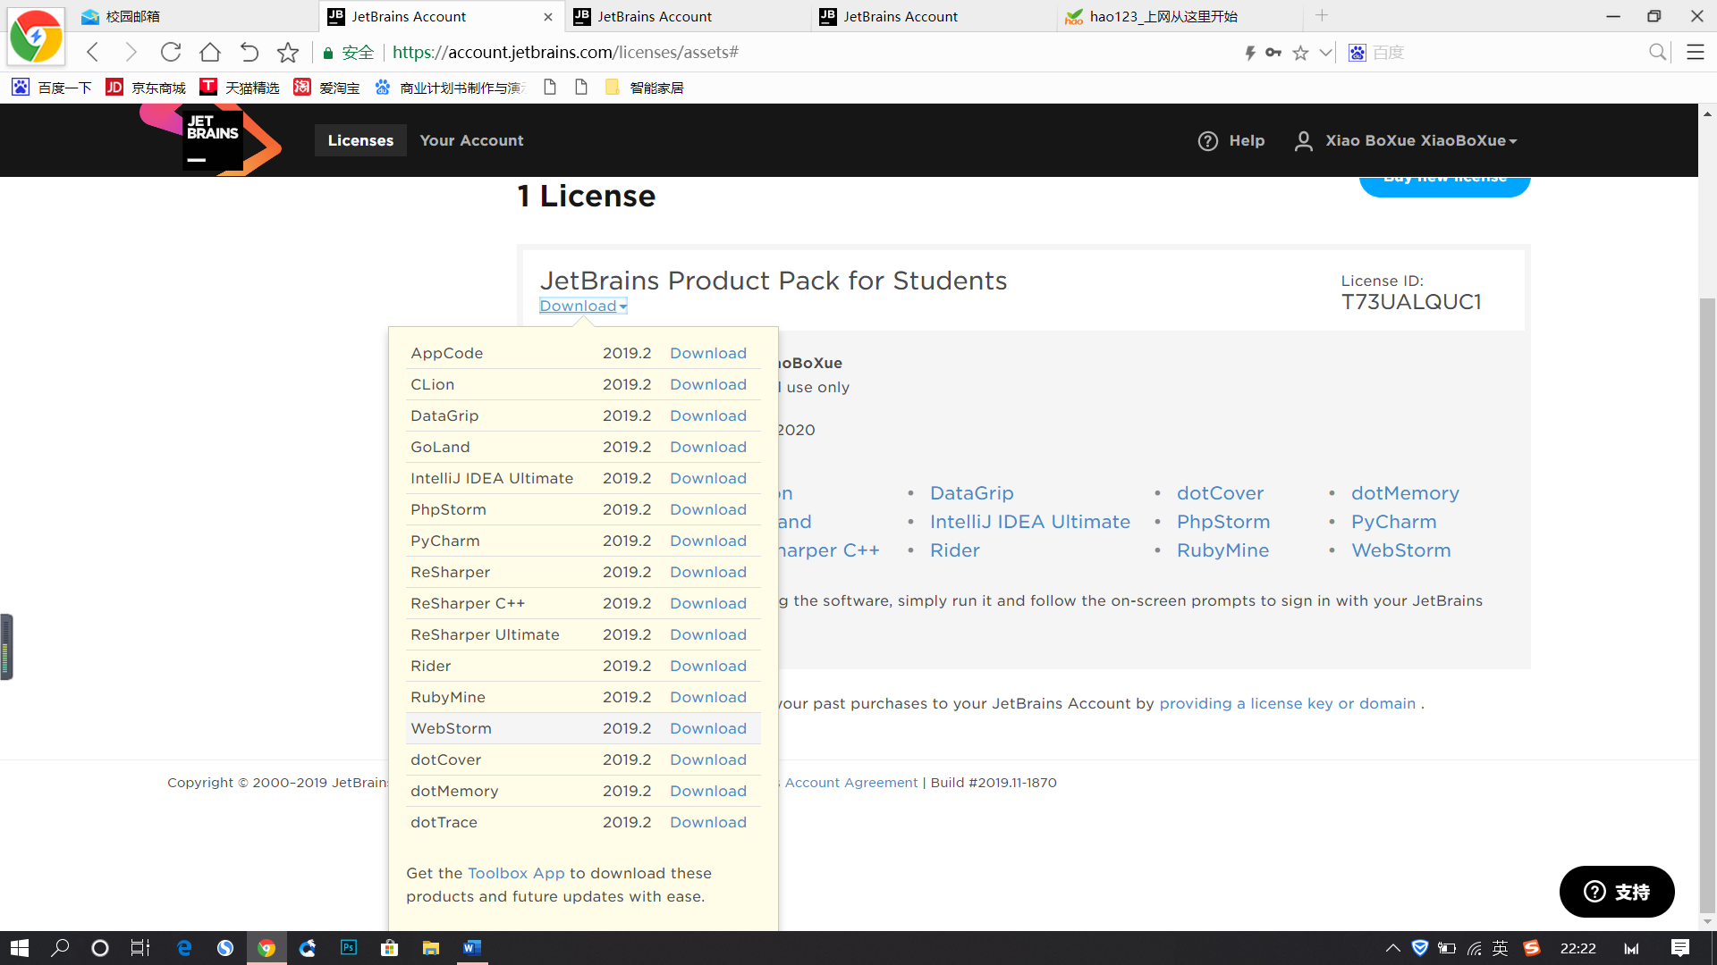
Task: Open Help in the header
Action: tap(1231, 140)
